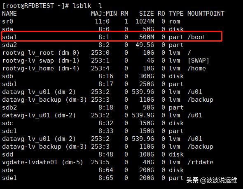Click the 8:32 device number
243x189 pixels.
(x=106, y=123)
